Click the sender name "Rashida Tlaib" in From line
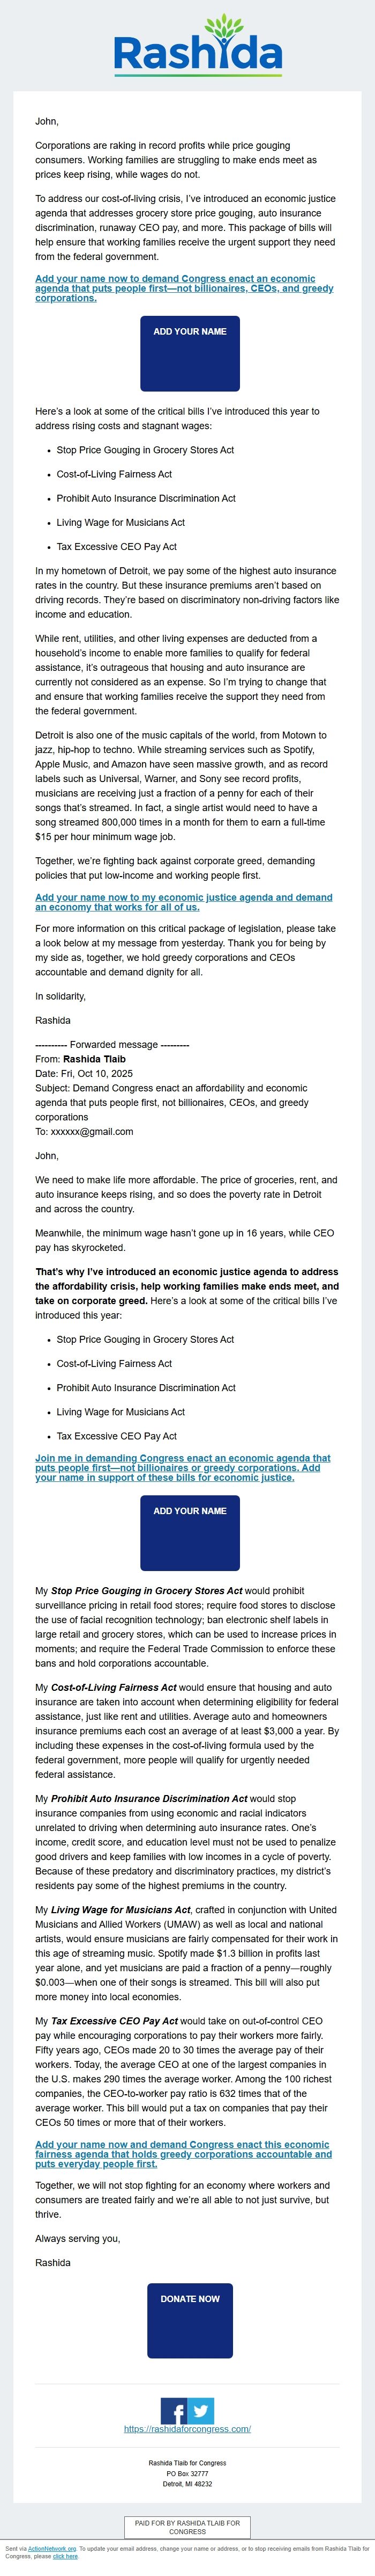The height and width of the screenshot is (2576, 375). [x=94, y=1059]
